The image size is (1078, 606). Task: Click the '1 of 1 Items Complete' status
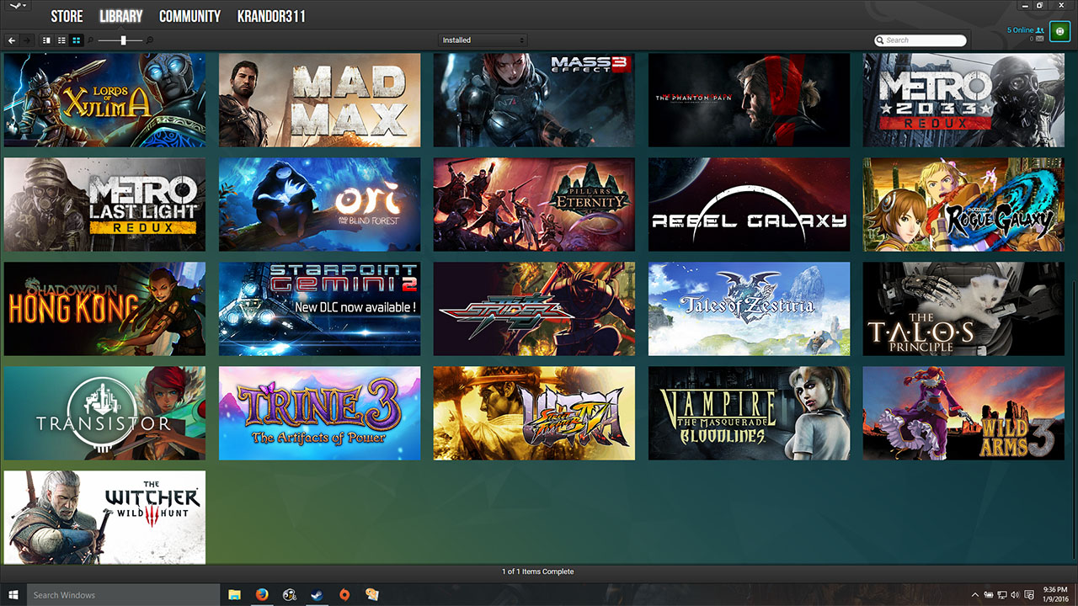(538, 571)
